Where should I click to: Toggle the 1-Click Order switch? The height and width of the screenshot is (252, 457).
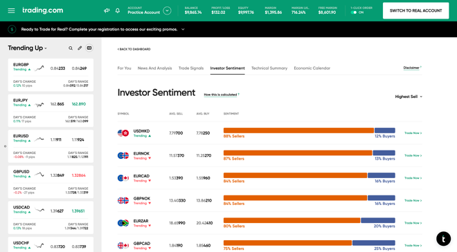click(354, 12)
